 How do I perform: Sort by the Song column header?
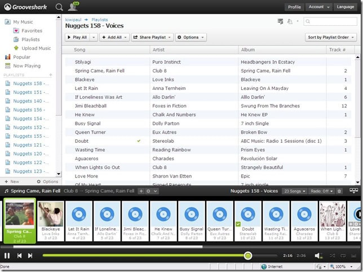tap(79, 49)
